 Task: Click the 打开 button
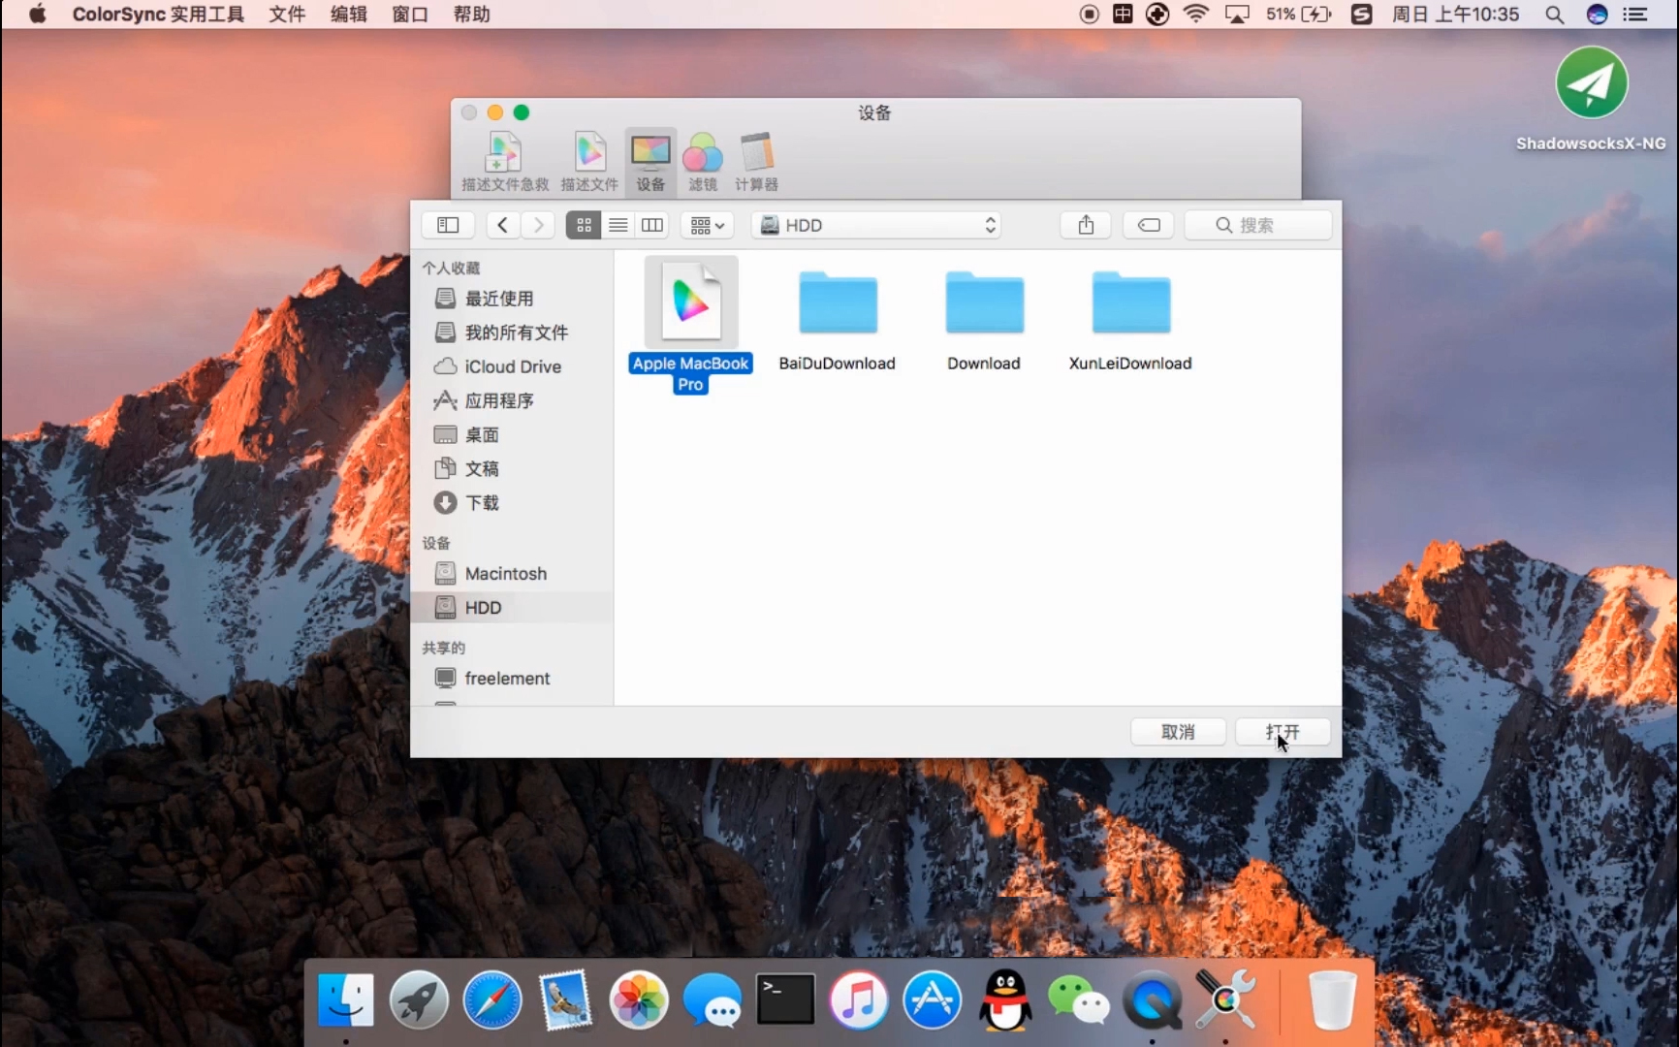[1282, 732]
